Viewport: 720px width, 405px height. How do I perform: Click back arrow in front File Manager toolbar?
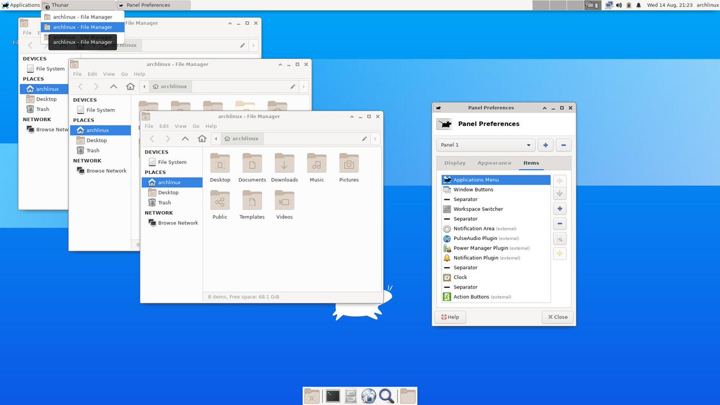click(152, 139)
